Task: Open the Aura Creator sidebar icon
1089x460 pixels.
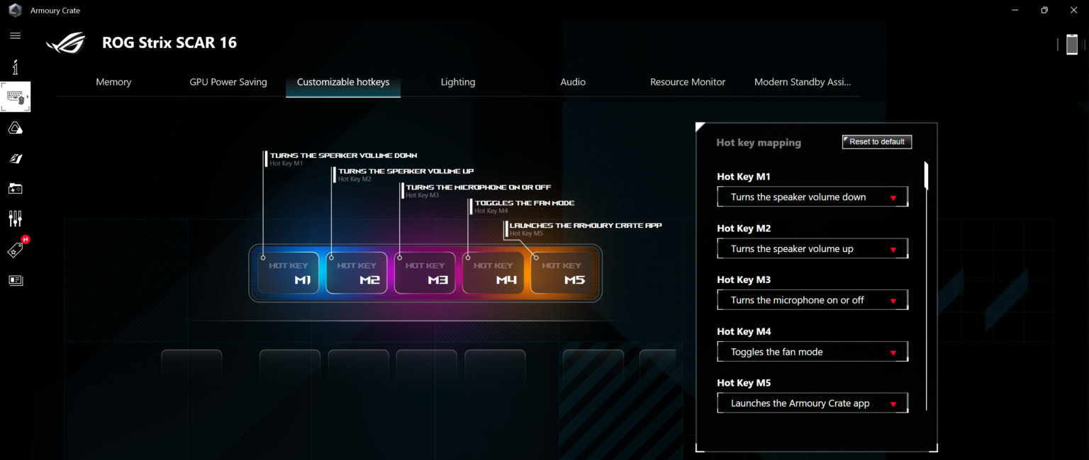Action: click(14, 159)
